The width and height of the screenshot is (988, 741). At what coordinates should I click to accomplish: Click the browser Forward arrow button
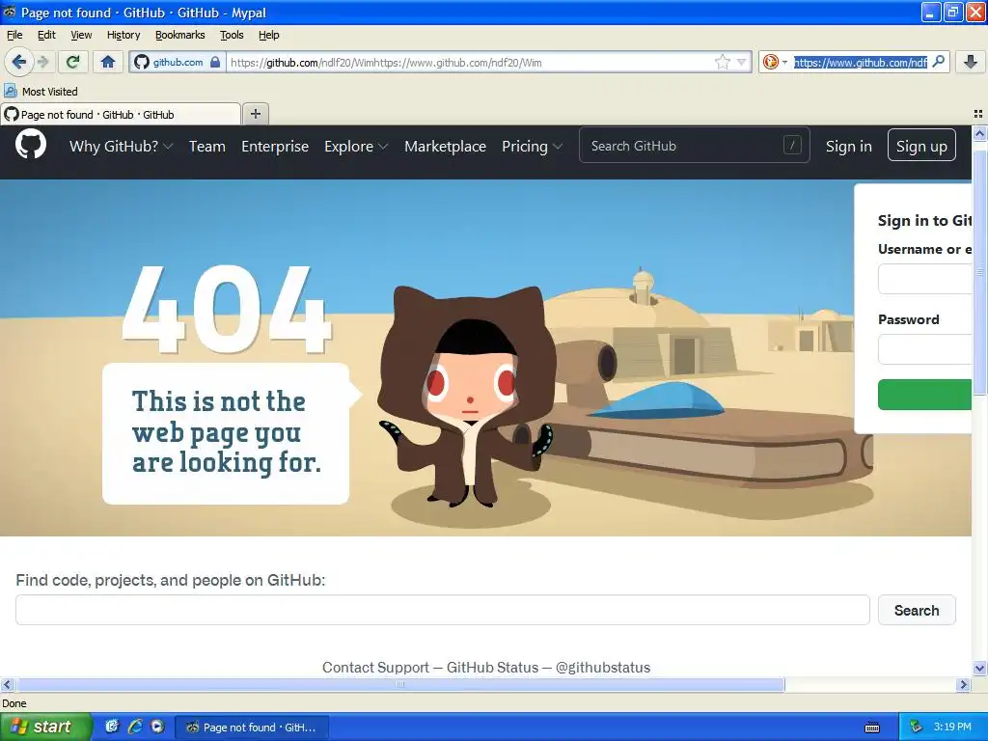coord(42,62)
